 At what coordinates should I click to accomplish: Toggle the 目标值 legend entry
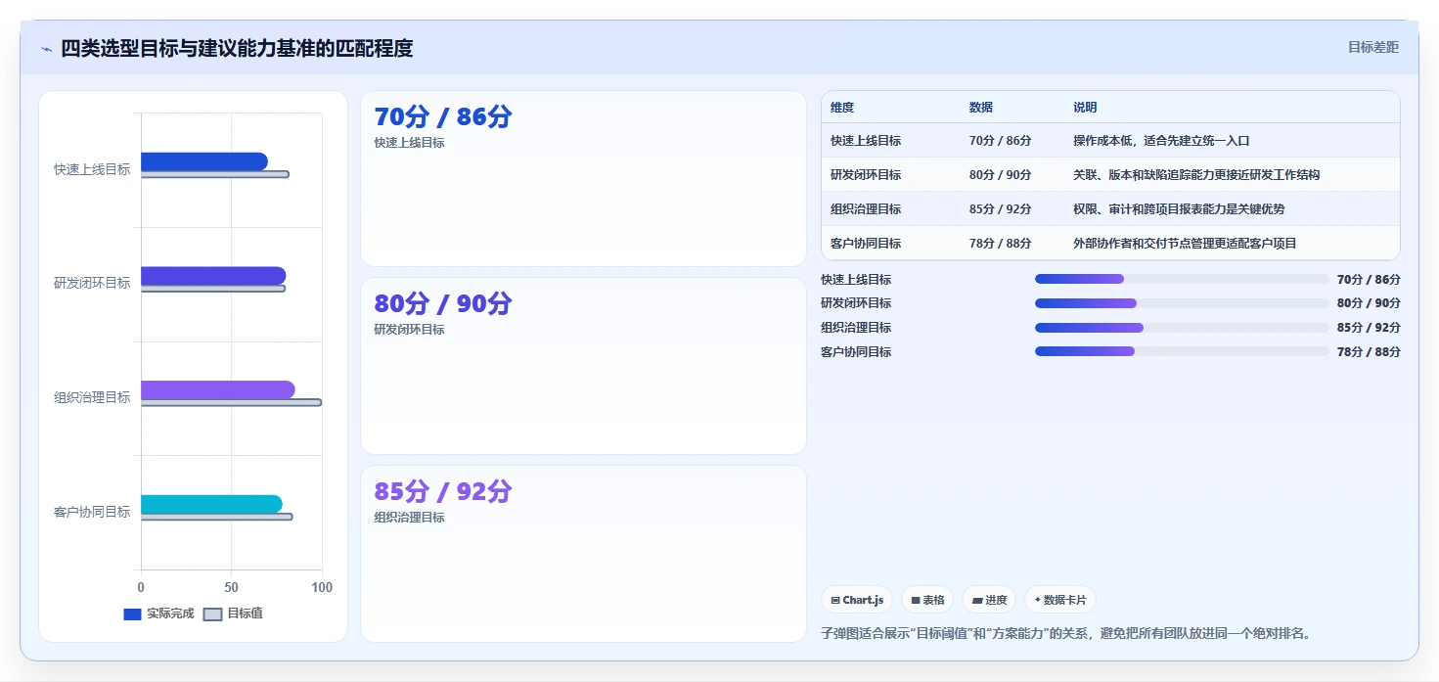[x=233, y=614]
